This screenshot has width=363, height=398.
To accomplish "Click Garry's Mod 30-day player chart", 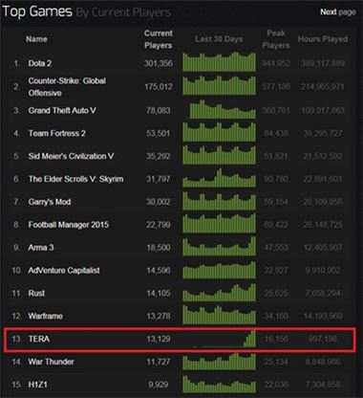I will (219, 201).
